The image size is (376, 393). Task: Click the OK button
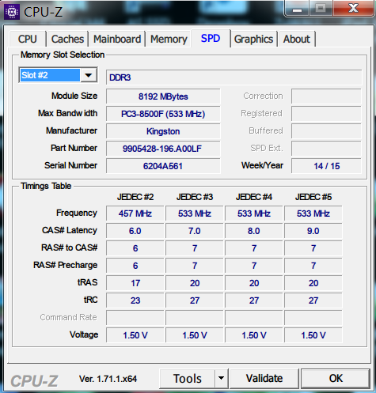pos(336,379)
